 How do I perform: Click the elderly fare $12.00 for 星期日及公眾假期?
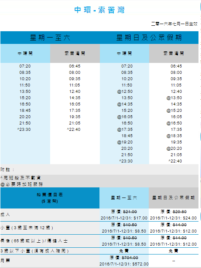coord(190,244)
